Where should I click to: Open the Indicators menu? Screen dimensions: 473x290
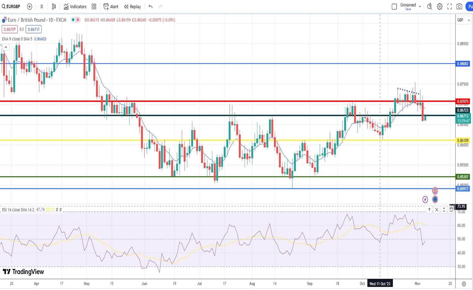pos(75,6)
